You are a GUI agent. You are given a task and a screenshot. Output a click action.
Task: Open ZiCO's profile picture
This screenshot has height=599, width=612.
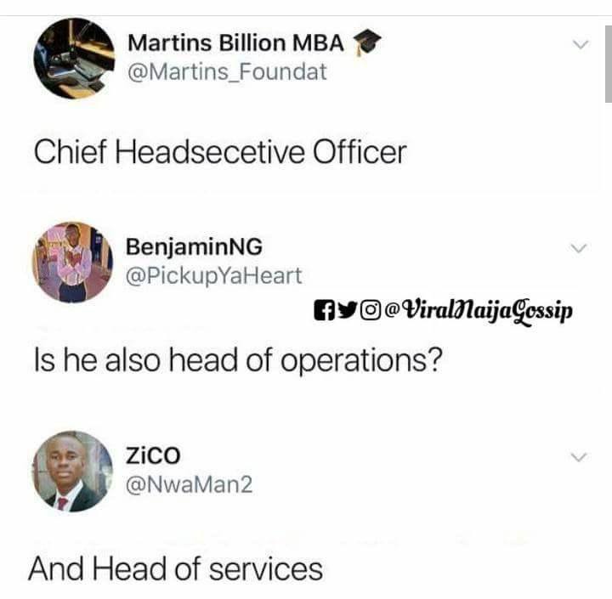pyautogui.click(x=72, y=471)
